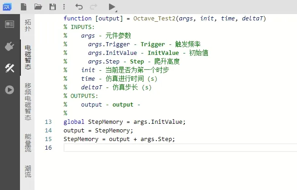Switch to the 潮流 tab
This screenshot has height=190, width=297.
pos(28,171)
